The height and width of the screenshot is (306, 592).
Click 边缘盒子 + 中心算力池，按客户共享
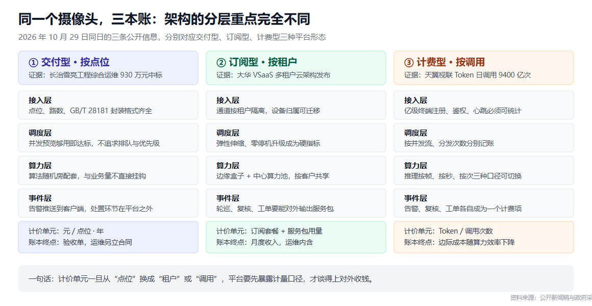pos(273,176)
